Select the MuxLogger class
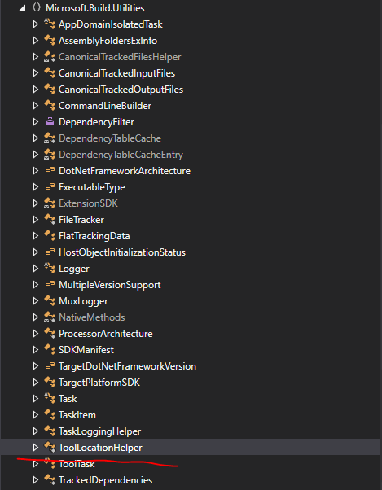Image resolution: width=382 pixels, height=490 pixels. 83,301
